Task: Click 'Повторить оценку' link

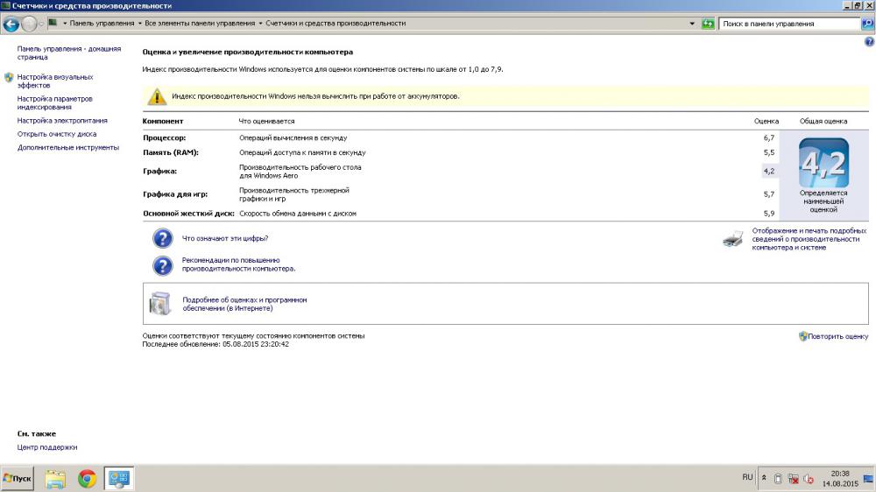Action: coord(838,336)
